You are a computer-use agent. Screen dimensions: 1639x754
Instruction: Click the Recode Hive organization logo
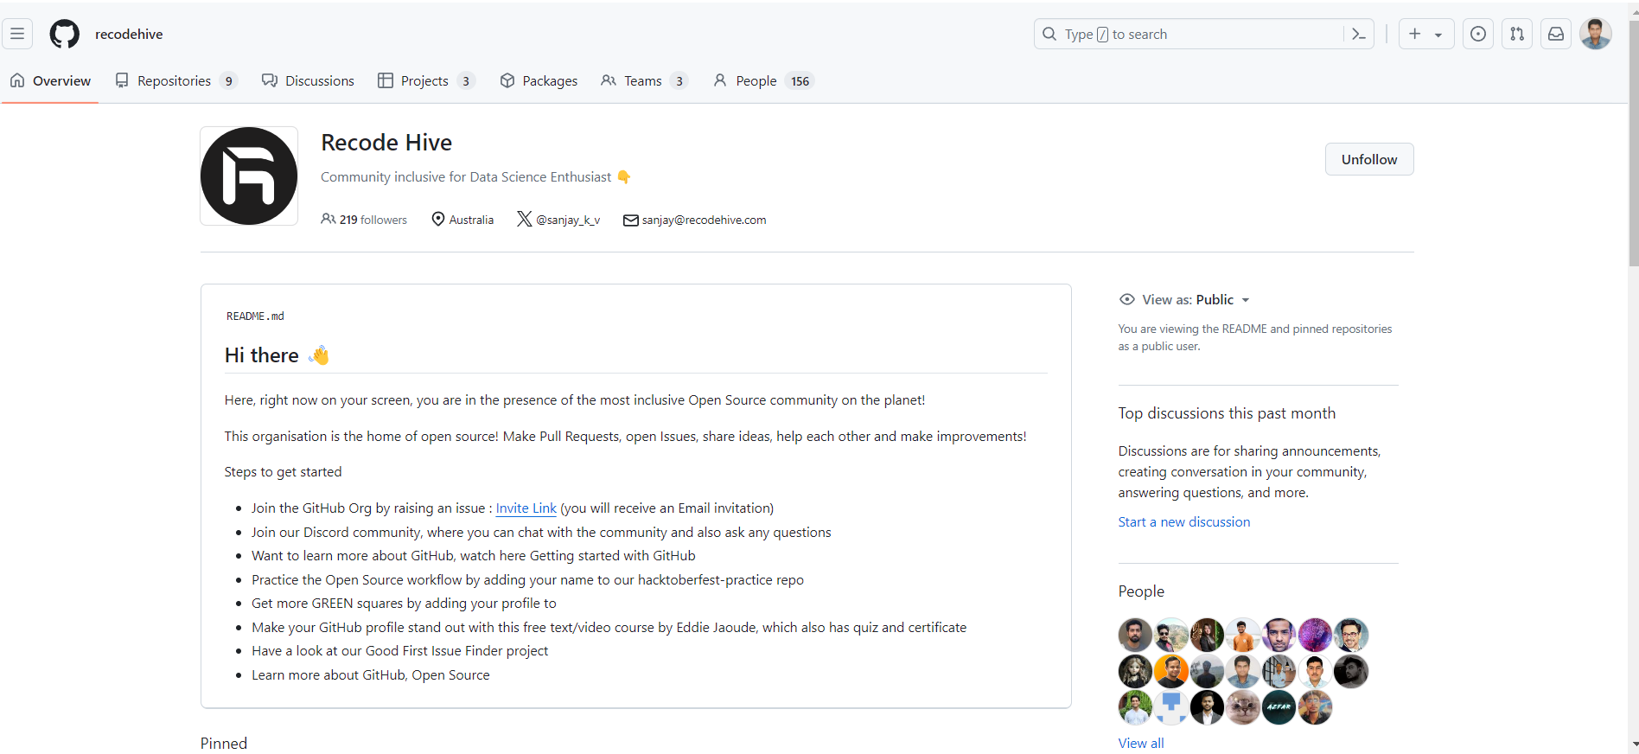[x=249, y=176]
